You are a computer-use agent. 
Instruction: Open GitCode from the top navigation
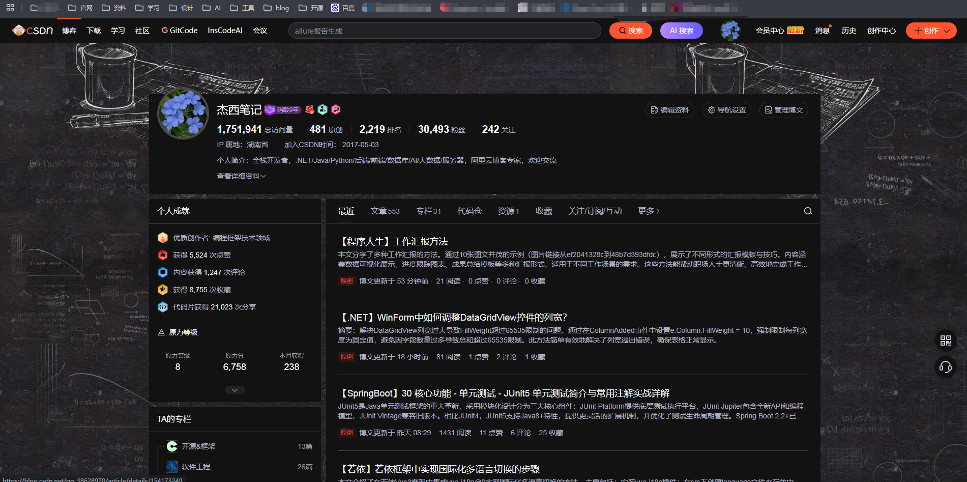(x=180, y=31)
